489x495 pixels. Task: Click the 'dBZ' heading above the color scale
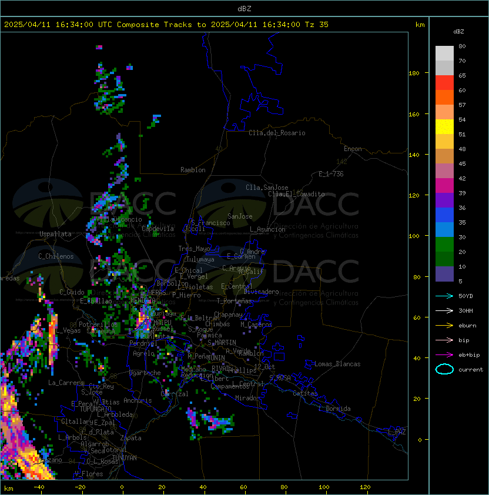tap(458, 32)
